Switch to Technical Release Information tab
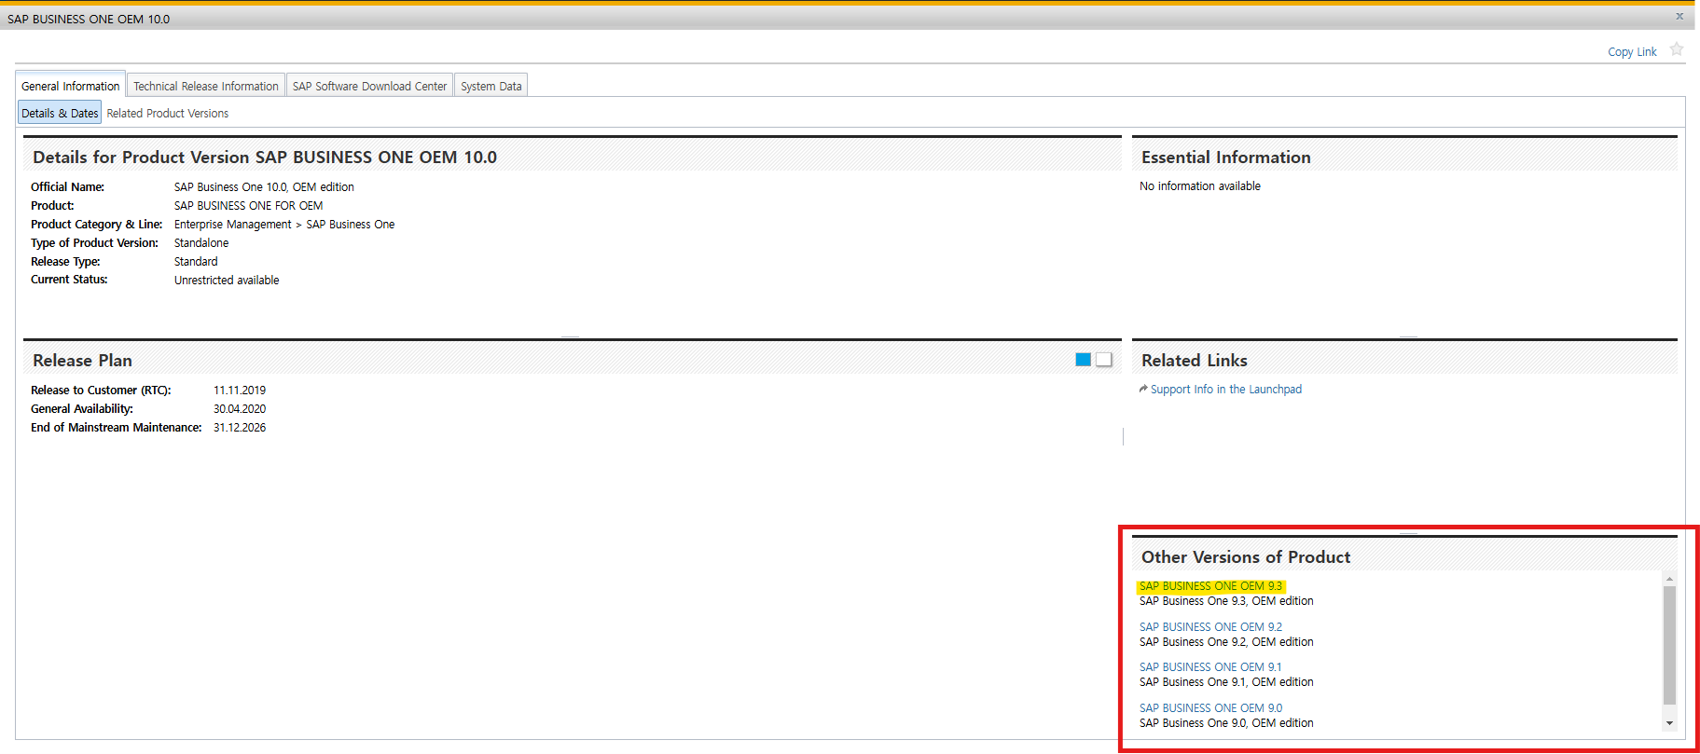The width and height of the screenshot is (1700, 754). [206, 86]
